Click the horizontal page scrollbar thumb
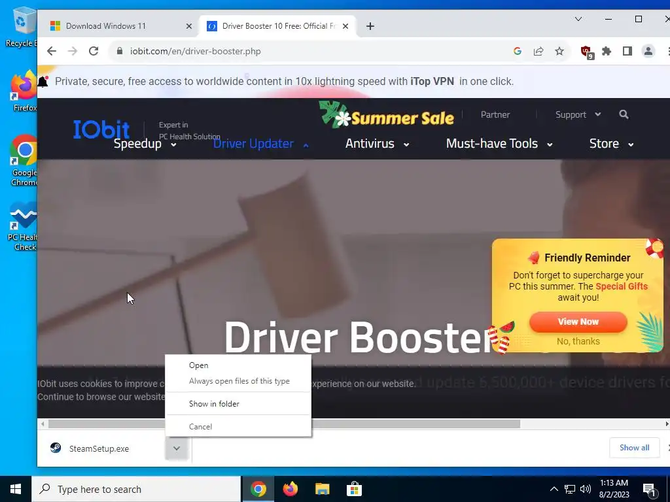The height and width of the screenshot is (502, 670). click(284, 424)
